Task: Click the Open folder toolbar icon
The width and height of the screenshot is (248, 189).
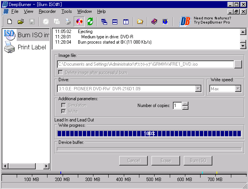Action: 21,22
